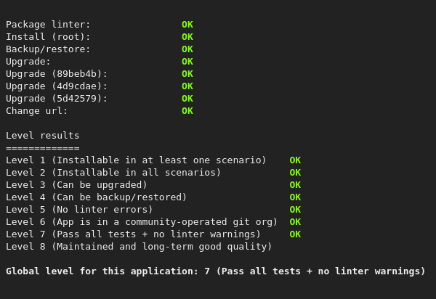The width and height of the screenshot is (436, 299).
Task: Click the "Package linter:" label
Action: pyautogui.click(x=48, y=25)
